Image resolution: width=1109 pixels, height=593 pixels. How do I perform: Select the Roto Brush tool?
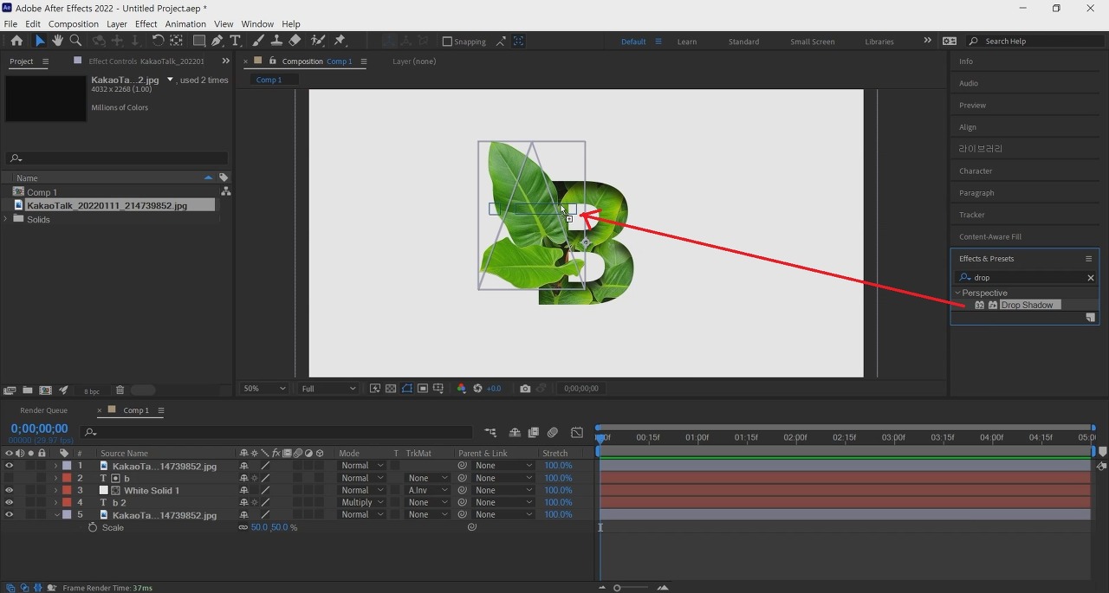click(x=318, y=41)
